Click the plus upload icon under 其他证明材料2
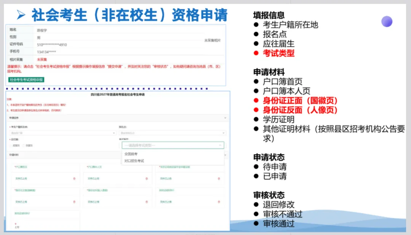 click(x=16, y=224)
